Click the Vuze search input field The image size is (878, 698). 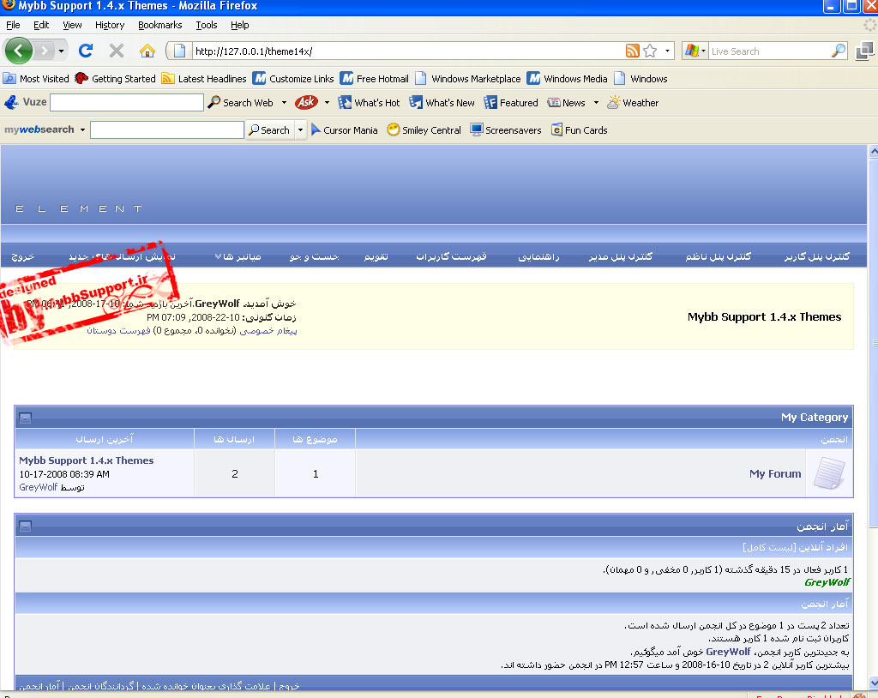tap(126, 103)
